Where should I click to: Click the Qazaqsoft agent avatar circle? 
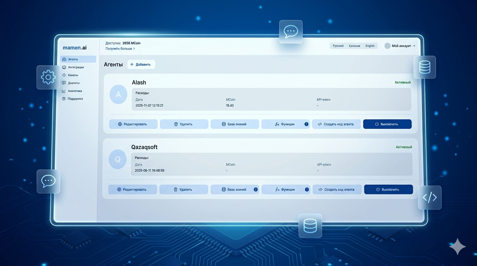(x=118, y=159)
